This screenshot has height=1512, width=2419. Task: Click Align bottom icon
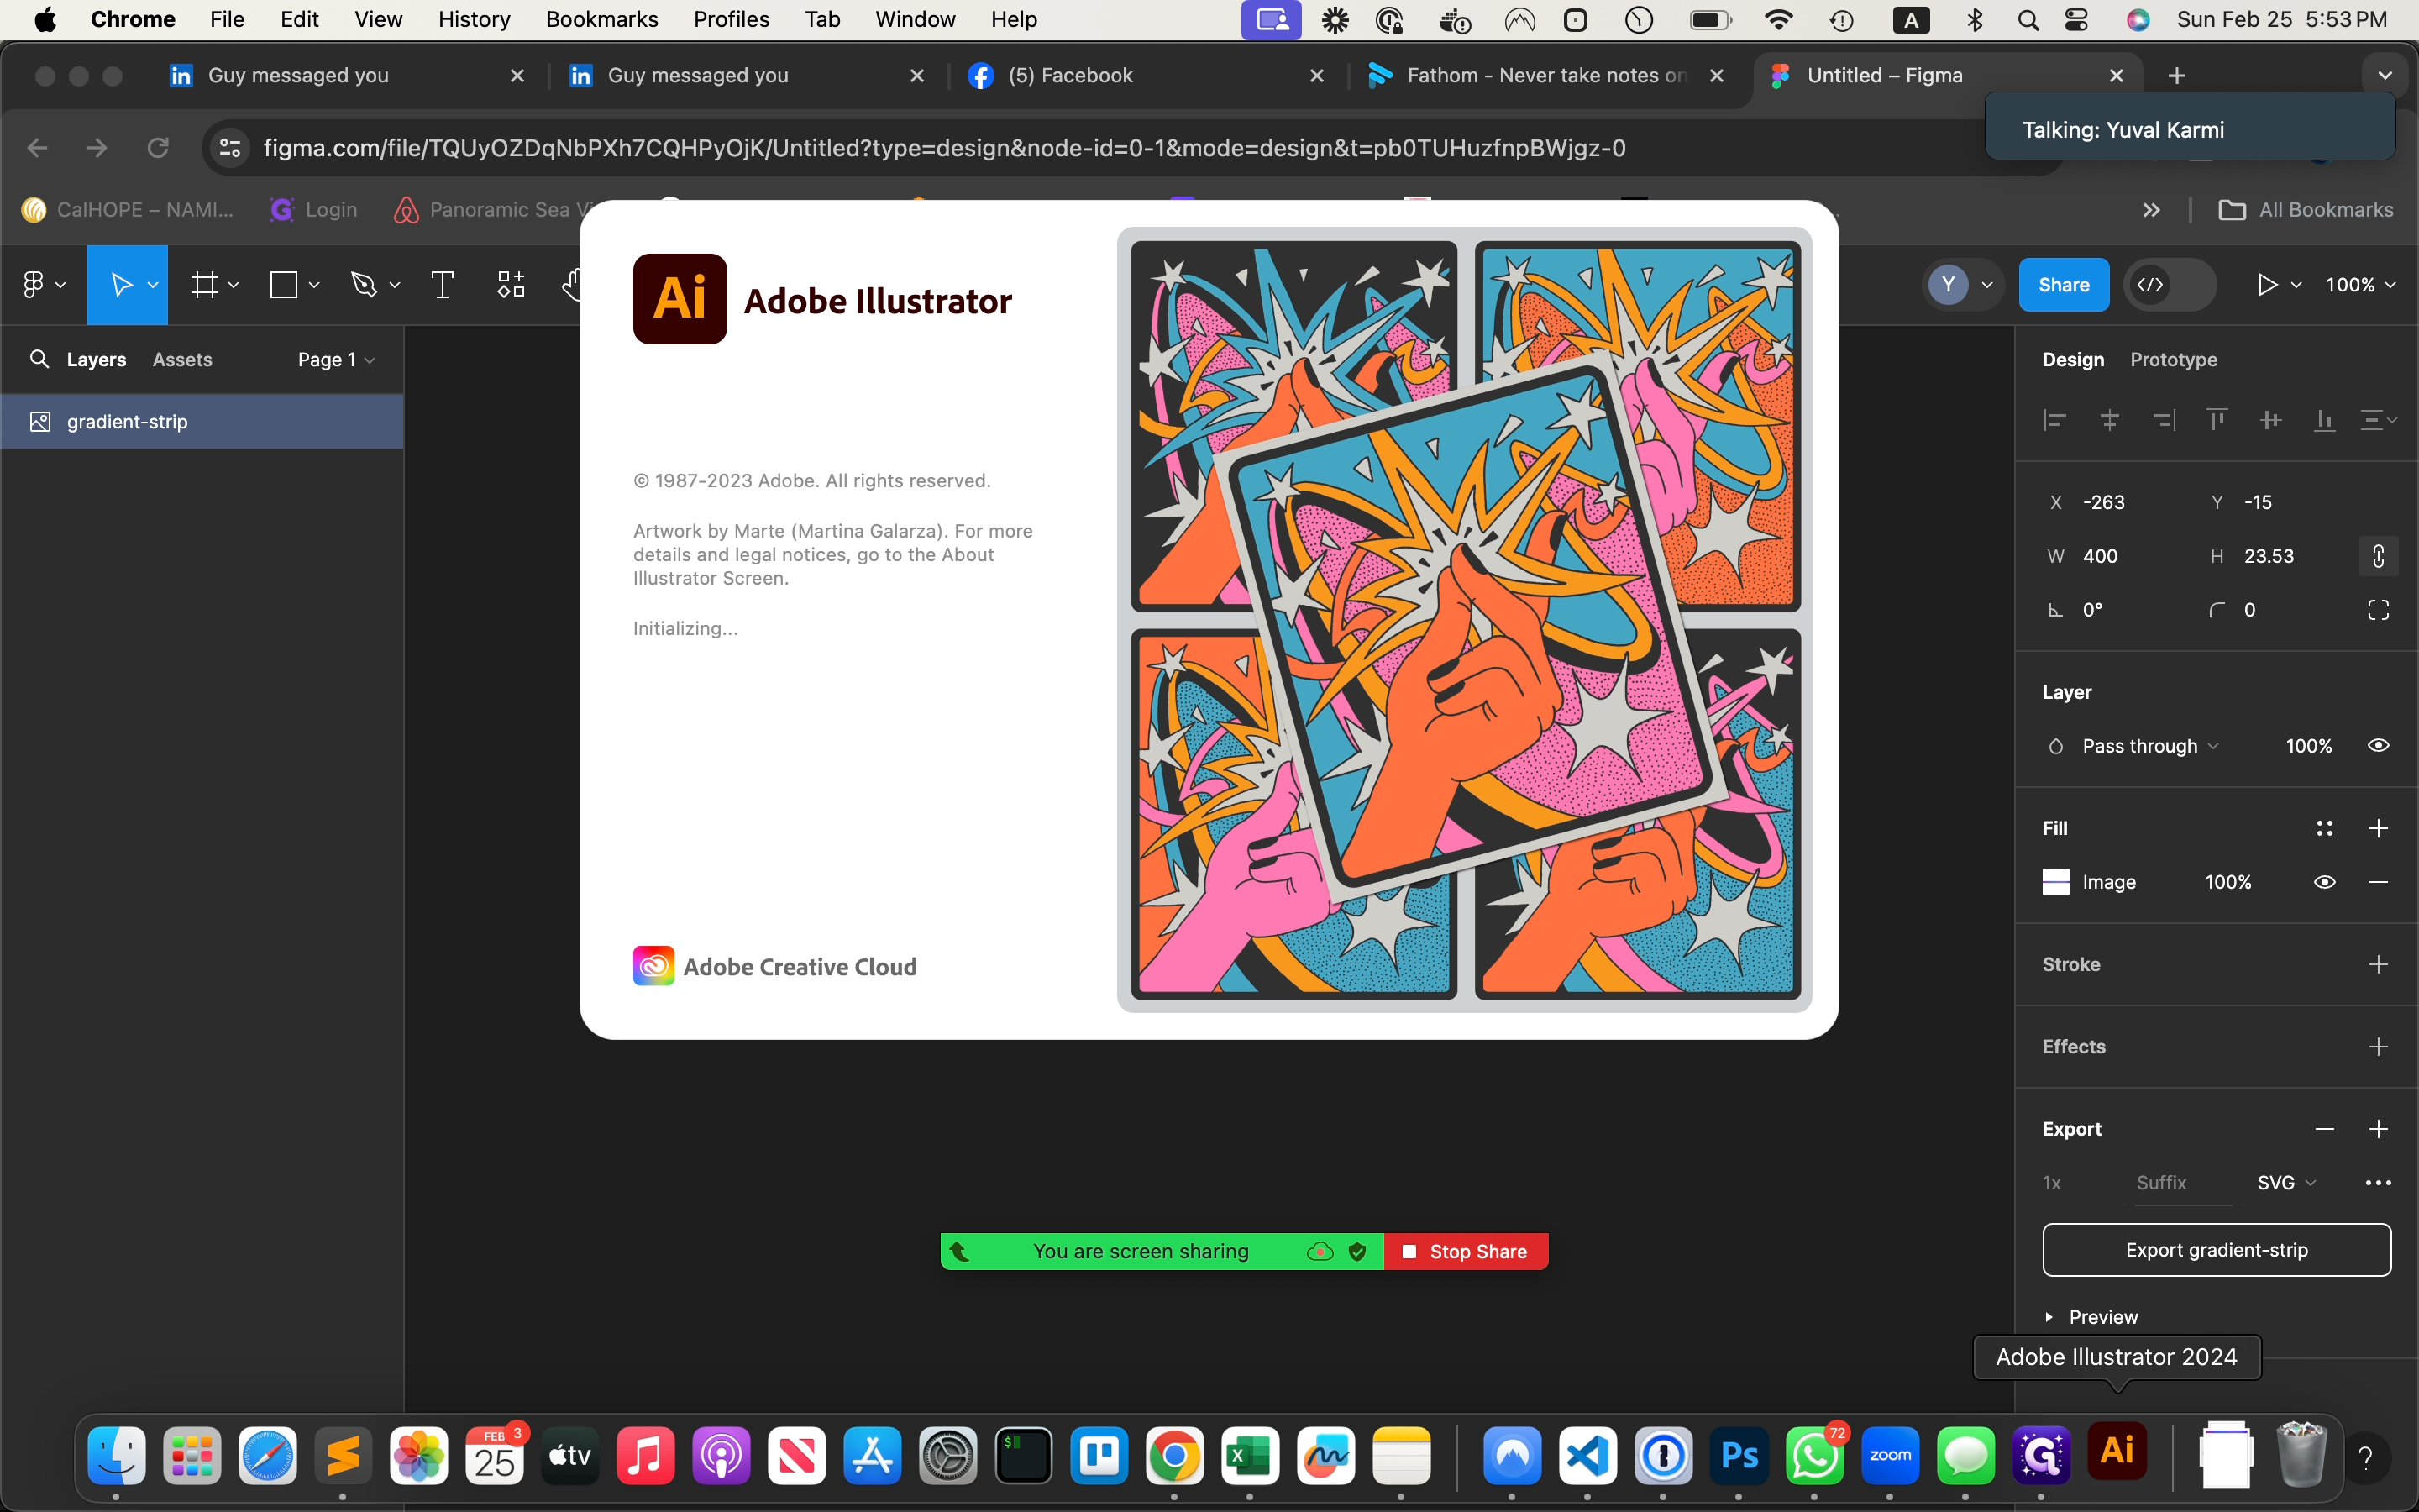[x=2325, y=420]
